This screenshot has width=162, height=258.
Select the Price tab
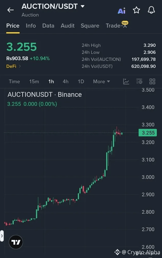click(13, 26)
